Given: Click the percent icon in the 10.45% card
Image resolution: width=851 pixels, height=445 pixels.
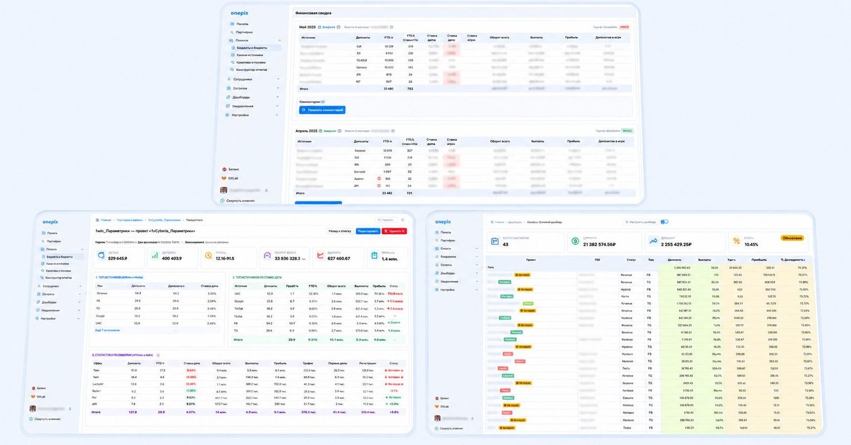Looking at the screenshot, I should click(x=736, y=241).
